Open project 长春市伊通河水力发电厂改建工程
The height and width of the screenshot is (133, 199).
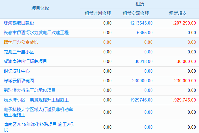(x=36, y=33)
